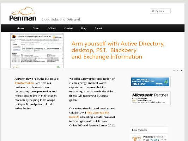
Task: Visit the Blog section
Action: pos(84,28)
